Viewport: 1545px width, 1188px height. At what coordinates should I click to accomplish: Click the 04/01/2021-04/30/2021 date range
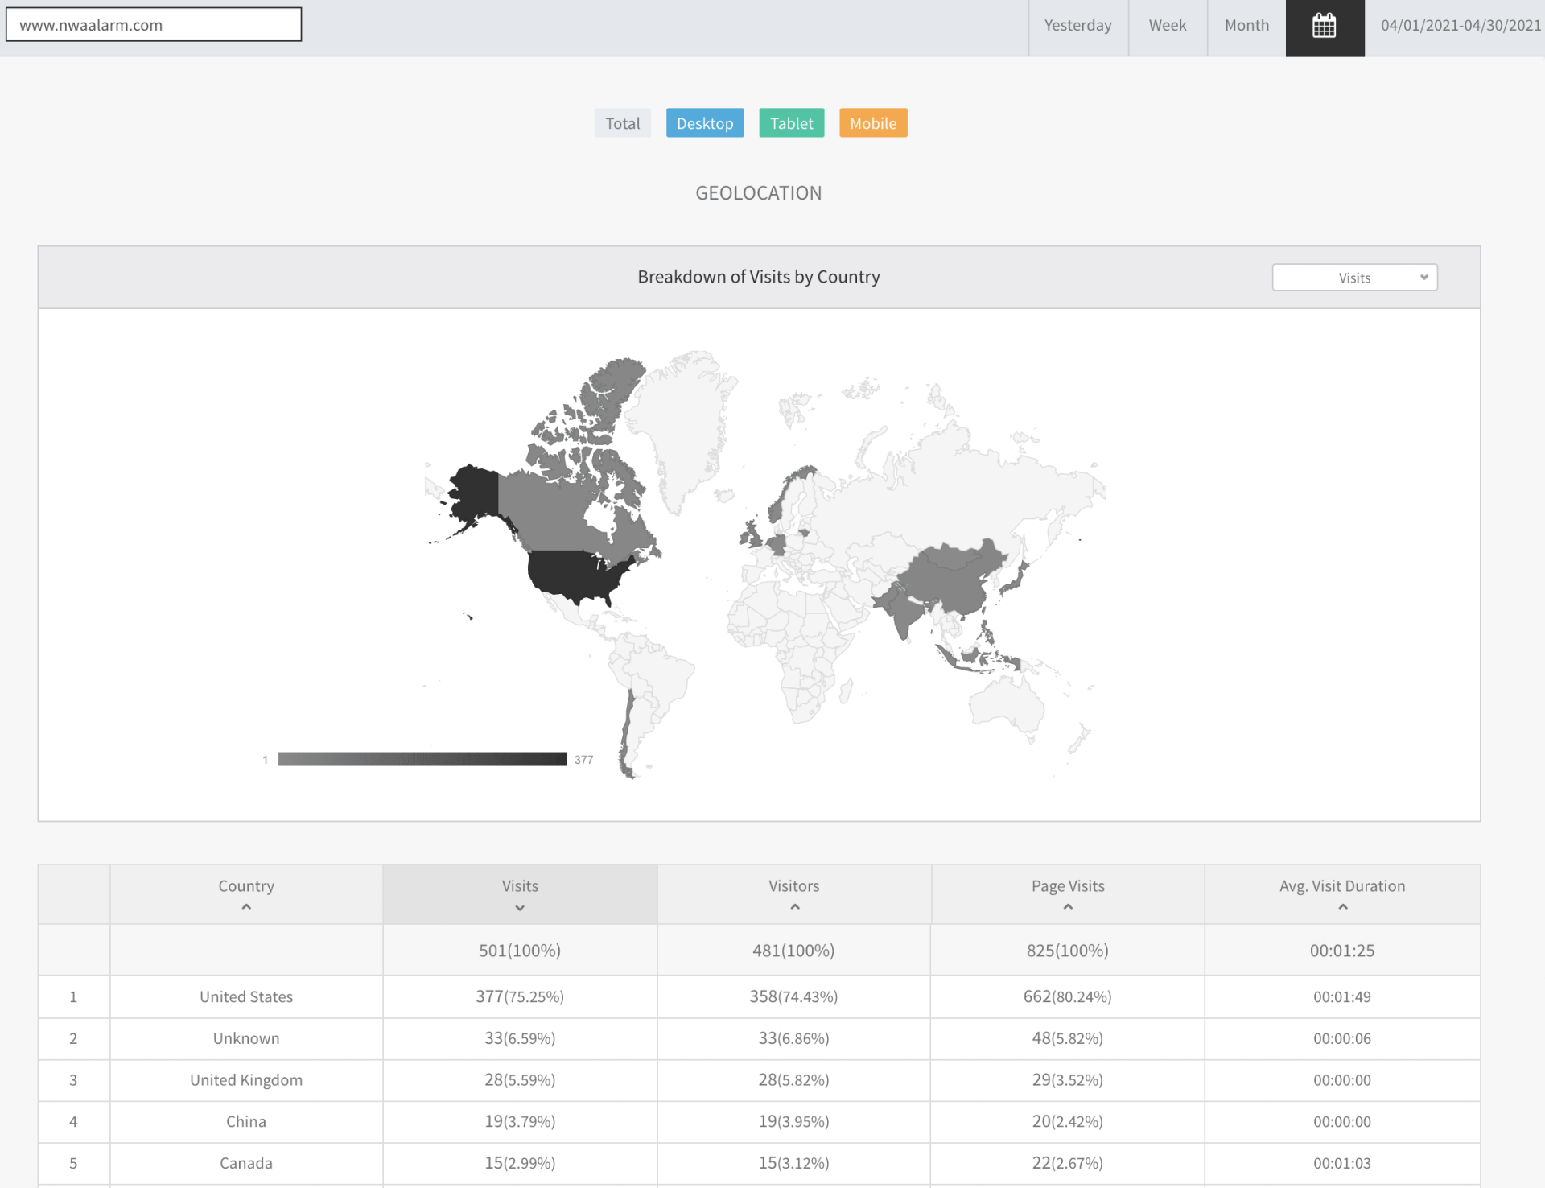[x=1460, y=26]
